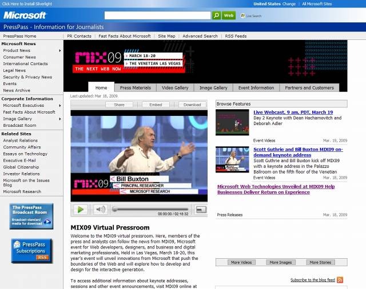Open Security & Privacy News link
The image size is (366, 289).
point(27,77)
